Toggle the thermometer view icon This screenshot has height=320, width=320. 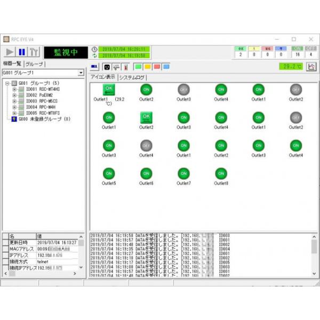126,67
